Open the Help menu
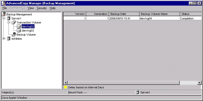 click(53, 8)
